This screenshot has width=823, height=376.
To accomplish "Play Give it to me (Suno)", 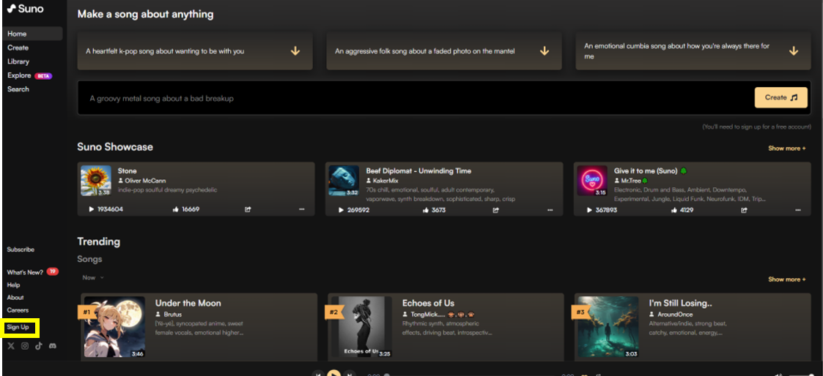I will [589, 210].
